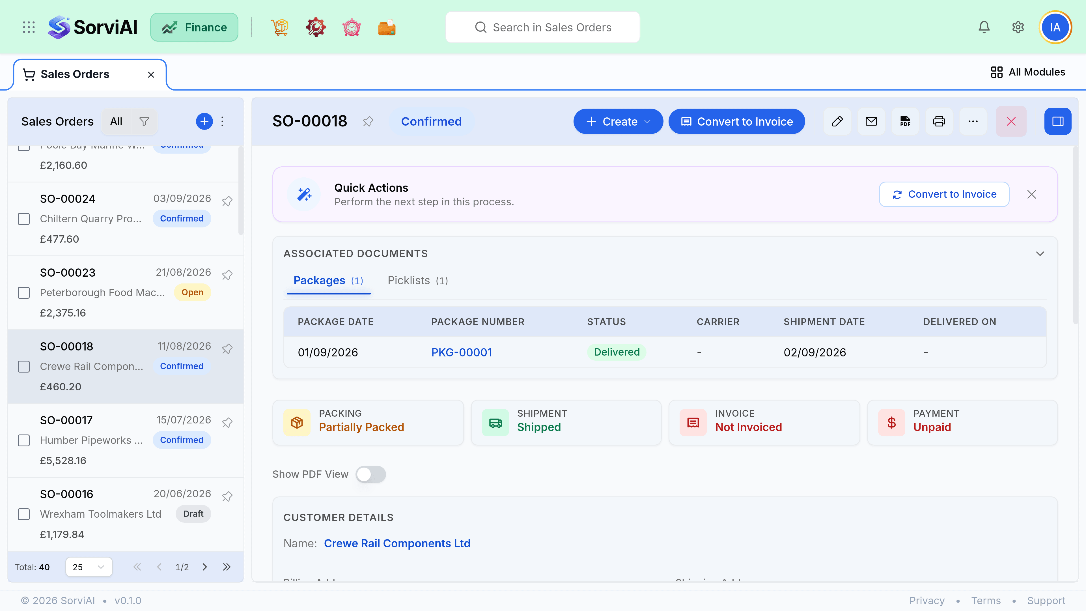Image resolution: width=1086 pixels, height=611 pixels.
Task: Open Crewe Rail Components Ltd customer link
Action: coord(397,543)
